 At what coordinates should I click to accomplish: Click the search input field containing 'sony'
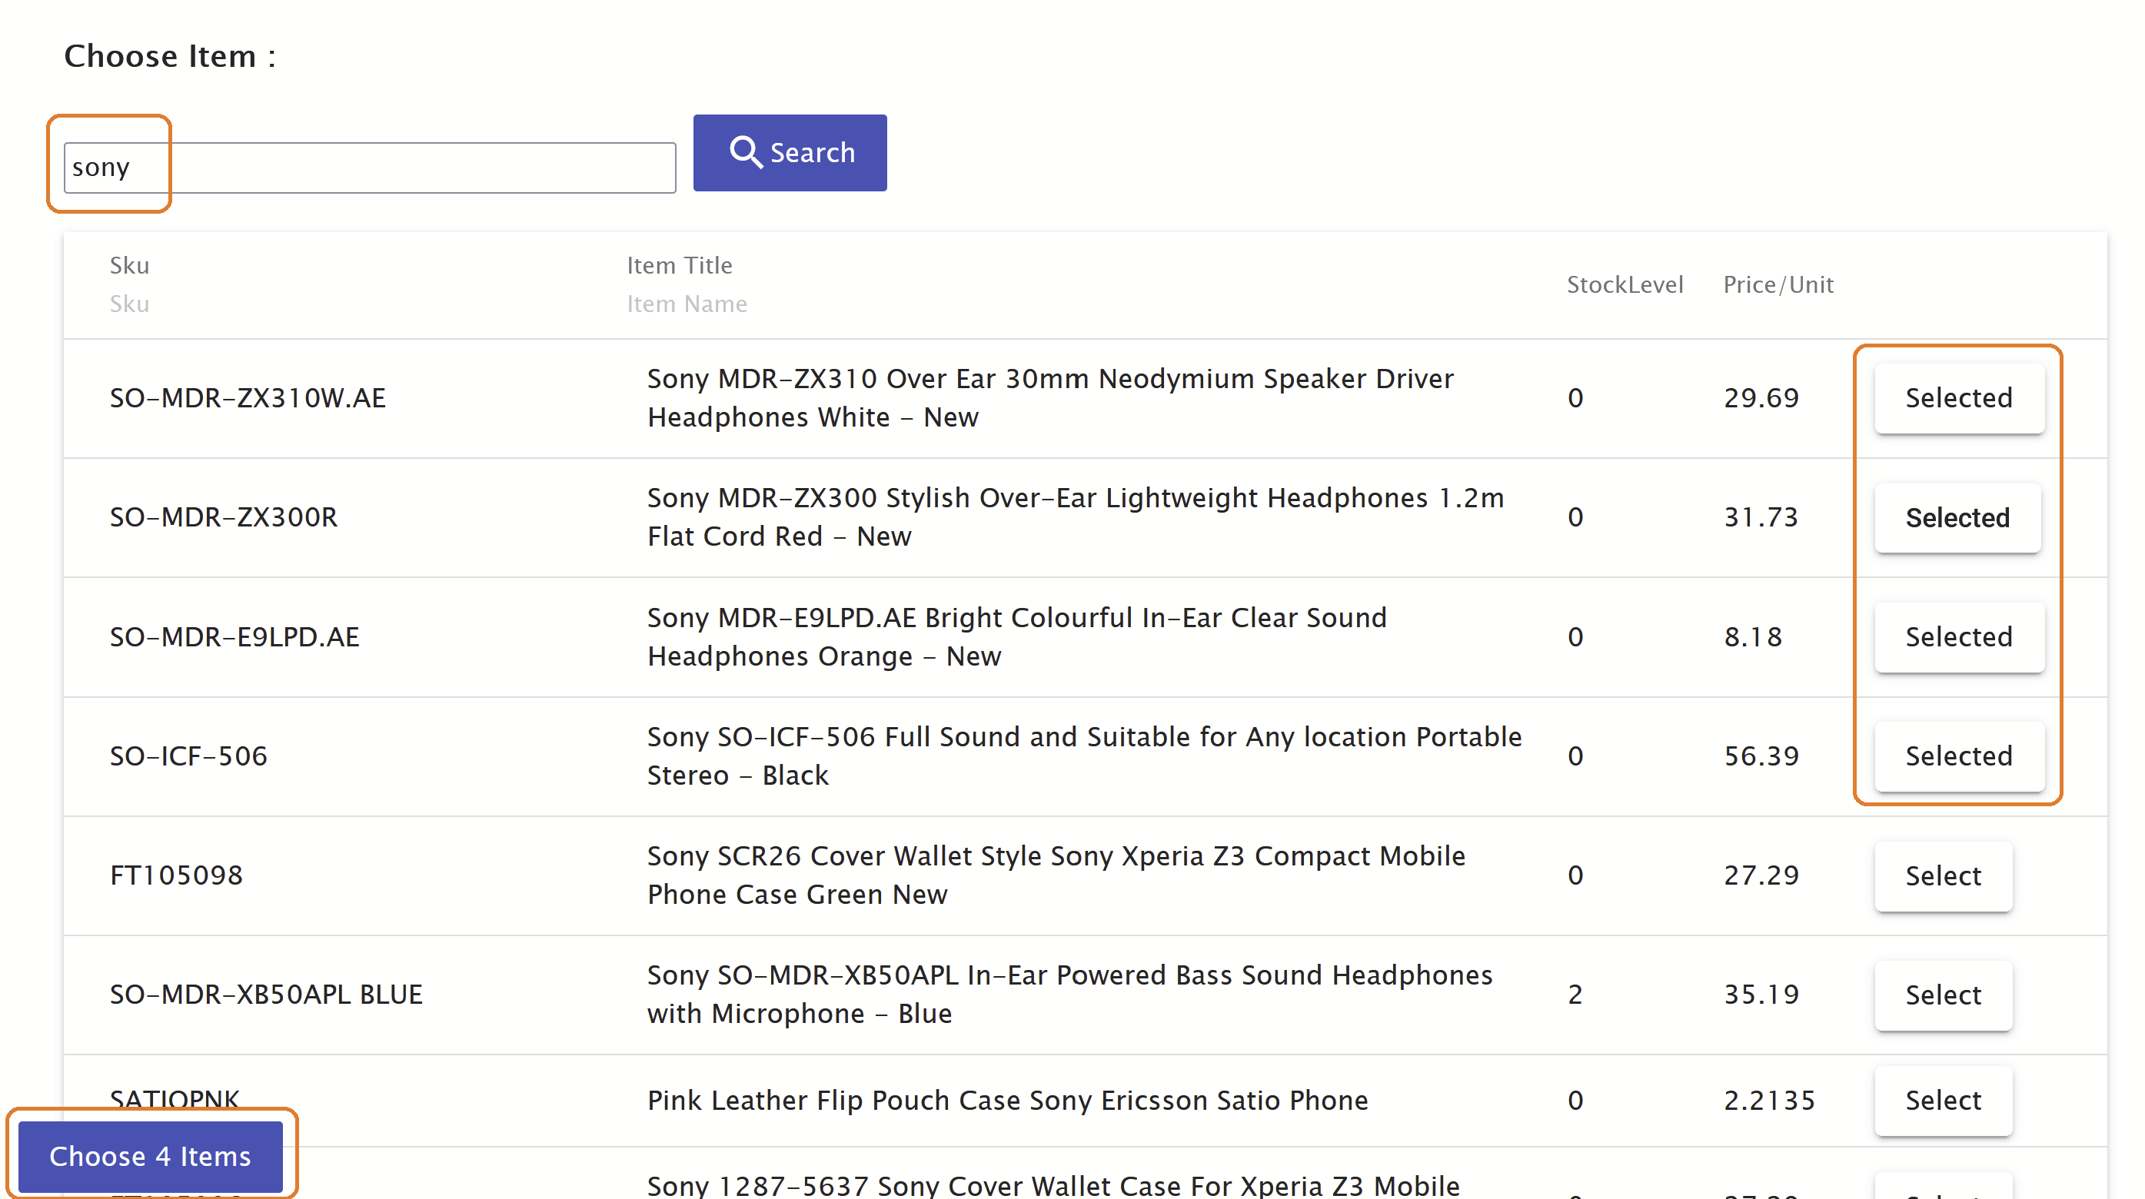(369, 167)
